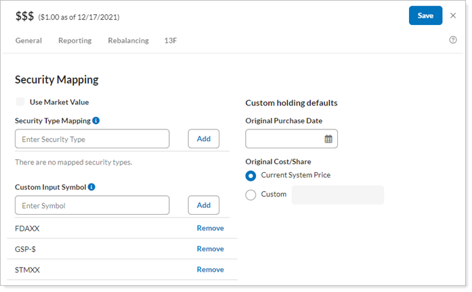The height and width of the screenshot is (292, 472).
Task: Click Custom Input Symbol info icon
Action: (91, 187)
